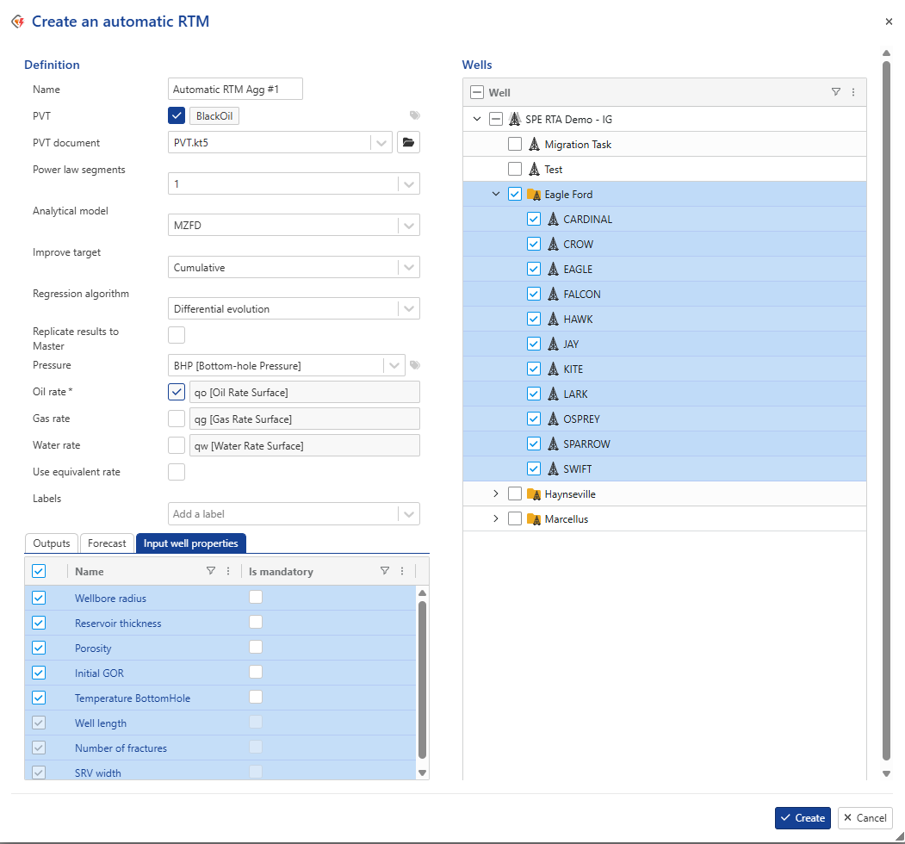905x844 pixels.
Task: Open the filter icon in Well column header
Action: pos(835,92)
